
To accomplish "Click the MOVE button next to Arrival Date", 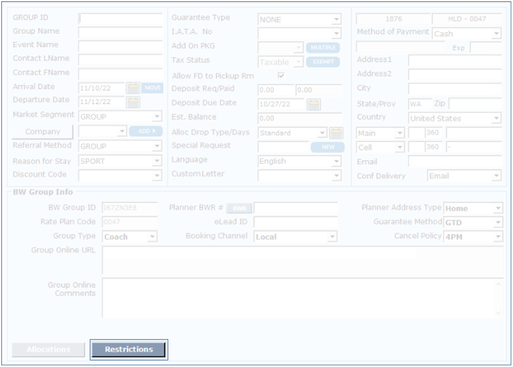I will (153, 88).
